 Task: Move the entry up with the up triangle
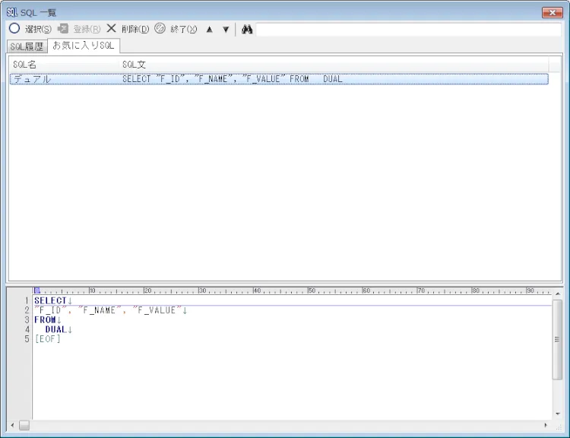(210, 30)
